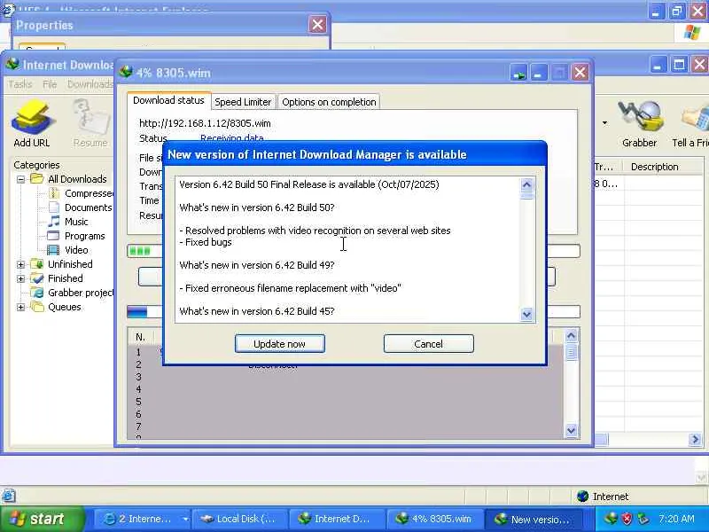709x532 pixels.
Task: Select Grabber projects in tree
Action: pyautogui.click(x=81, y=293)
